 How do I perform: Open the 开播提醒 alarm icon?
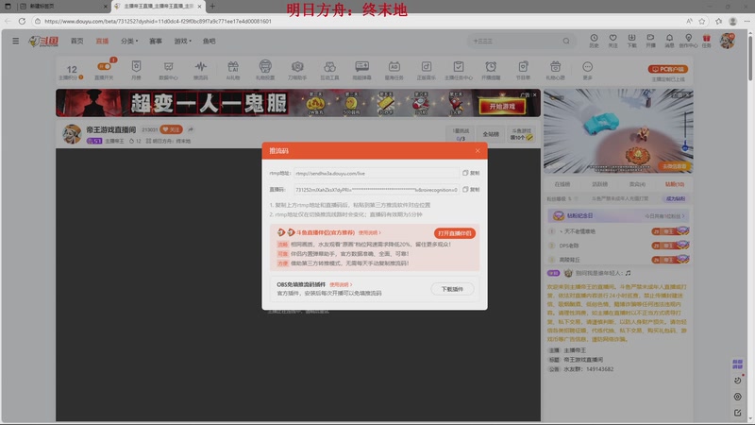(x=491, y=70)
